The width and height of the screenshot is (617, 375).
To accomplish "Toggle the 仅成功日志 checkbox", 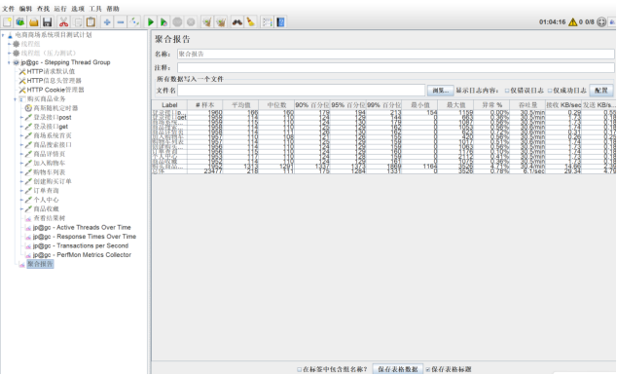I will (x=550, y=91).
